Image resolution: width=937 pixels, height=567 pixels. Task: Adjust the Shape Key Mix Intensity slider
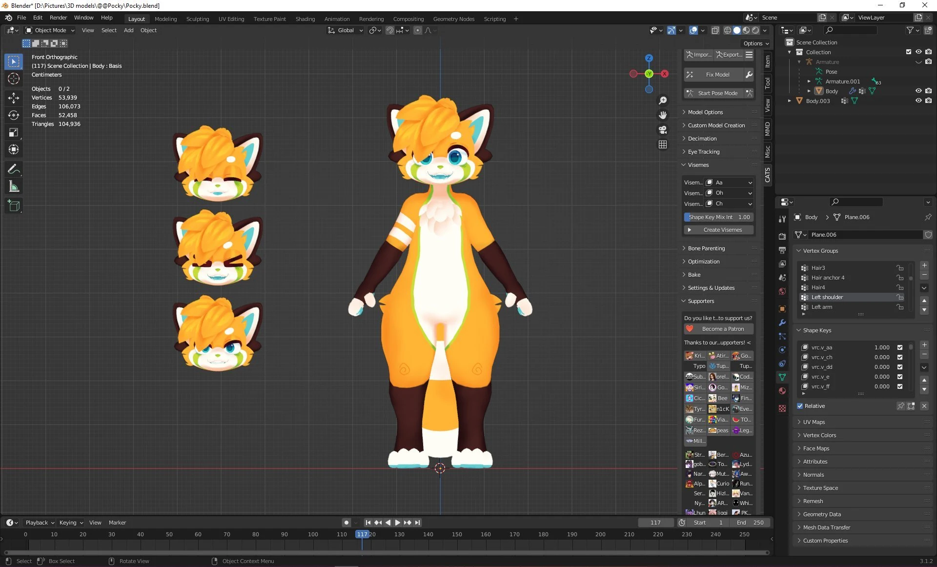tap(719, 217)
